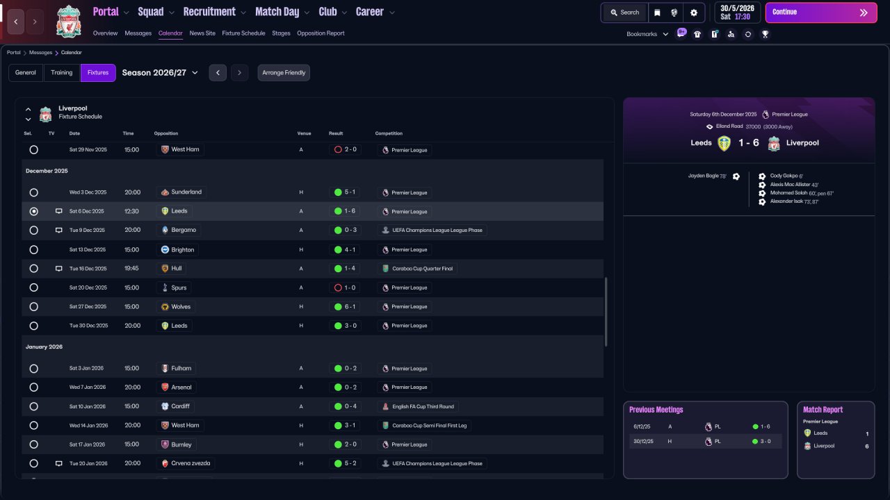This screenshot has height=500, width=890.
Task: Open the Bookmarks dropdown
Action: (647, 34)
